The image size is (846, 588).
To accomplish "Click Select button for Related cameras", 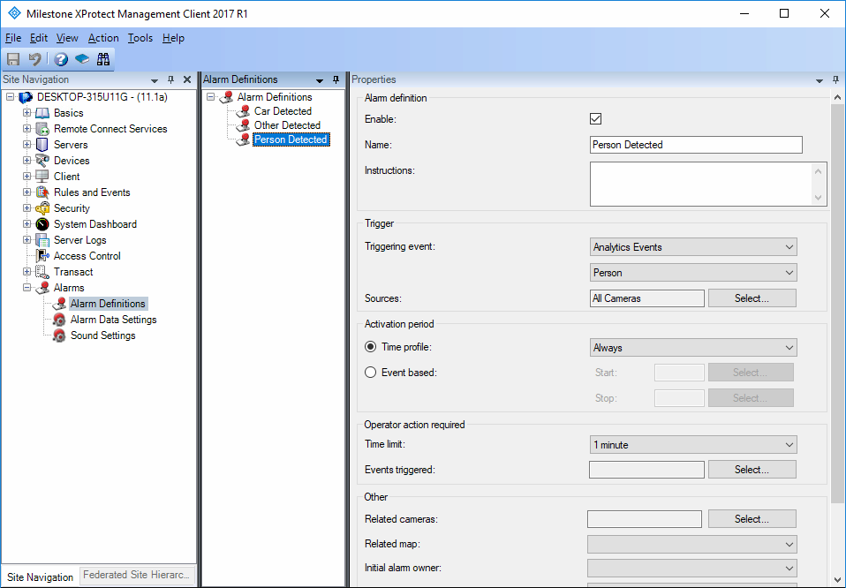I will [752, 519].
